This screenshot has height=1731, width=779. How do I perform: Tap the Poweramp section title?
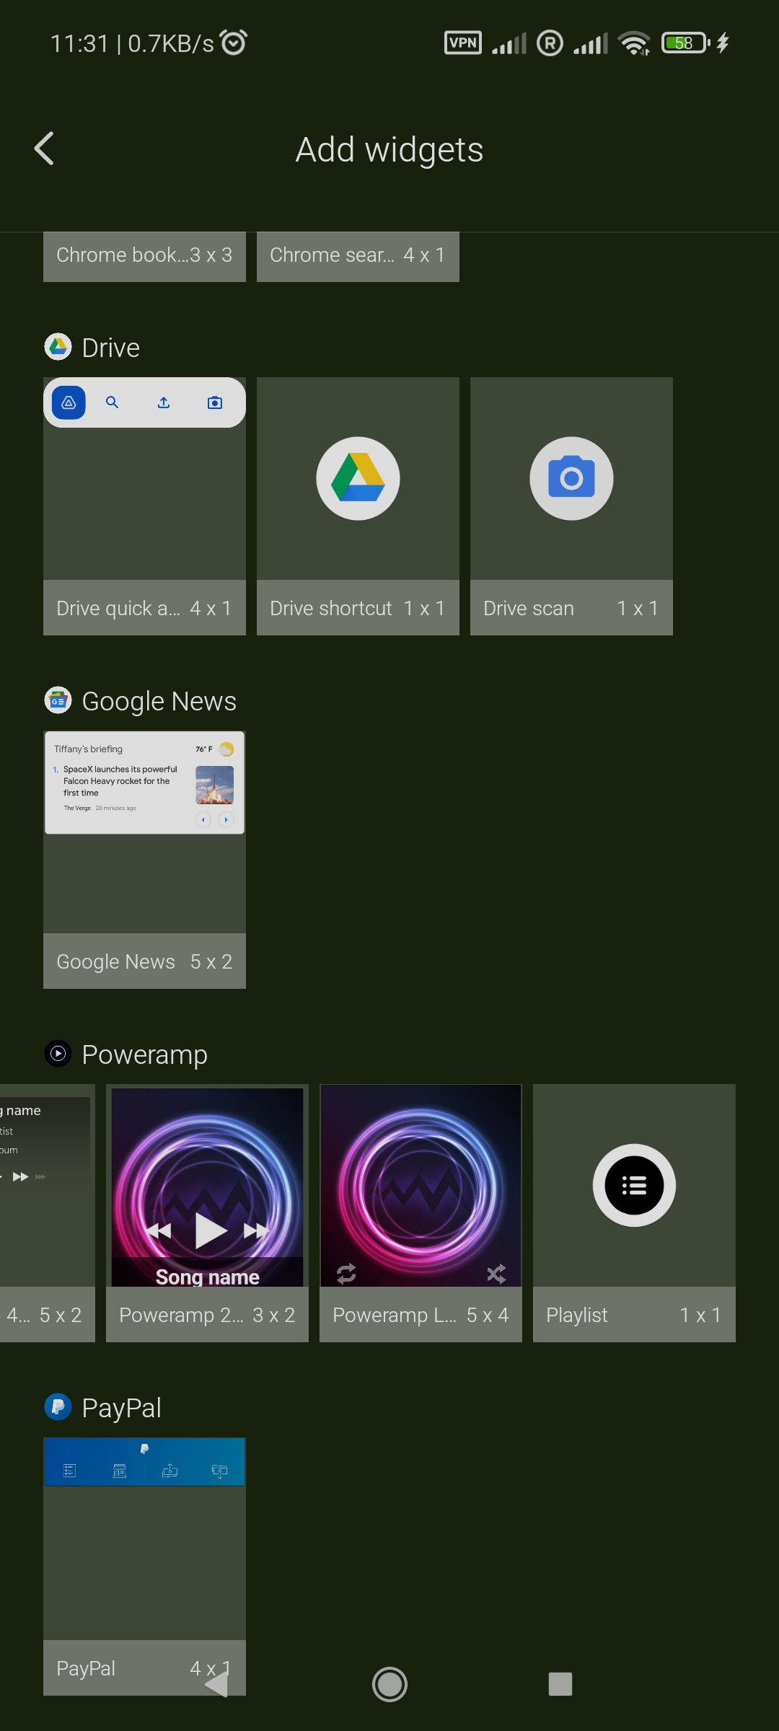point(145,1054)
